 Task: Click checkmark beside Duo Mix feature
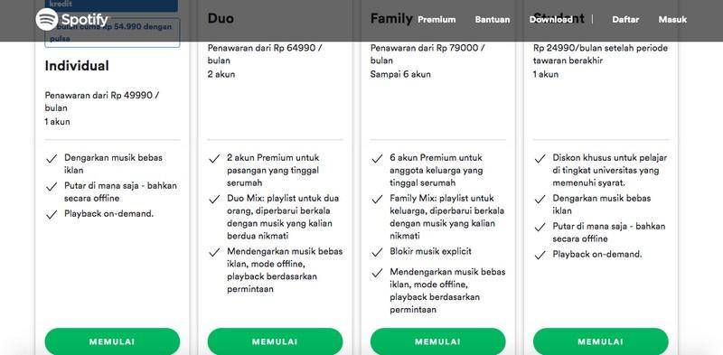[214, 199]
